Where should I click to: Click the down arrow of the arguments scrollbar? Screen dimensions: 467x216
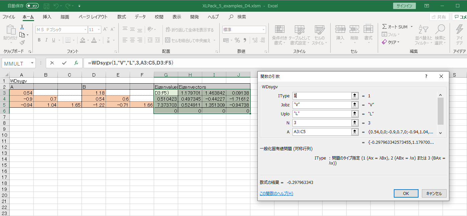coord(440,133)
